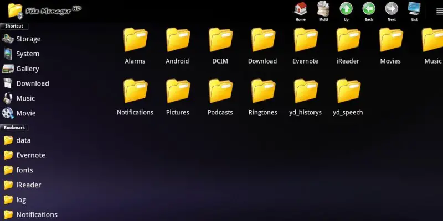Screen dimensions: 443x221
Task: Open the DCIM folder
Action: click(220, 46)
